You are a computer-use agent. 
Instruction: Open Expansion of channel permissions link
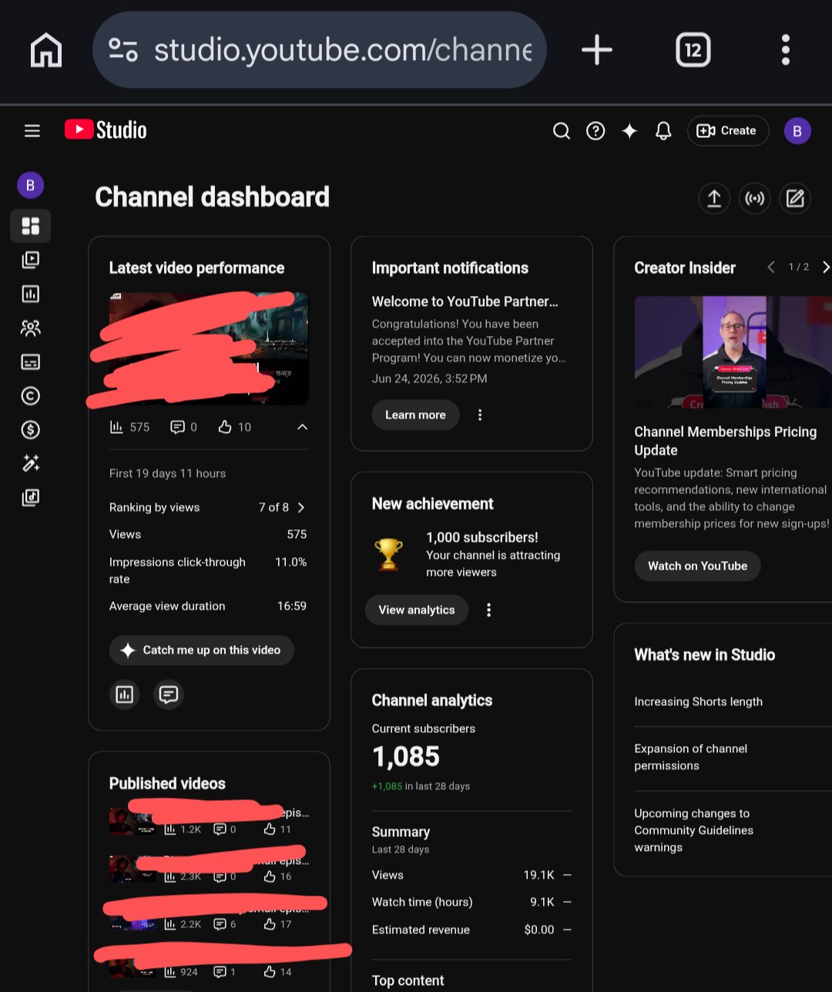pos(691,757)
